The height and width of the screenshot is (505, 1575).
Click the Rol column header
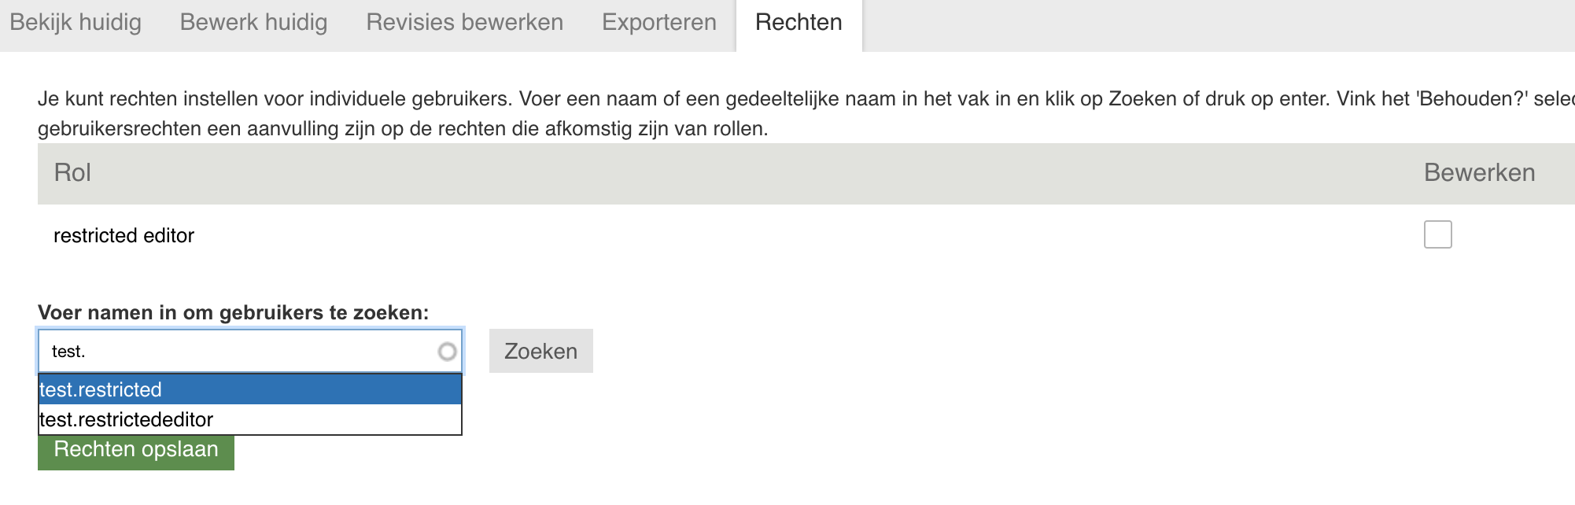point(72,173)
